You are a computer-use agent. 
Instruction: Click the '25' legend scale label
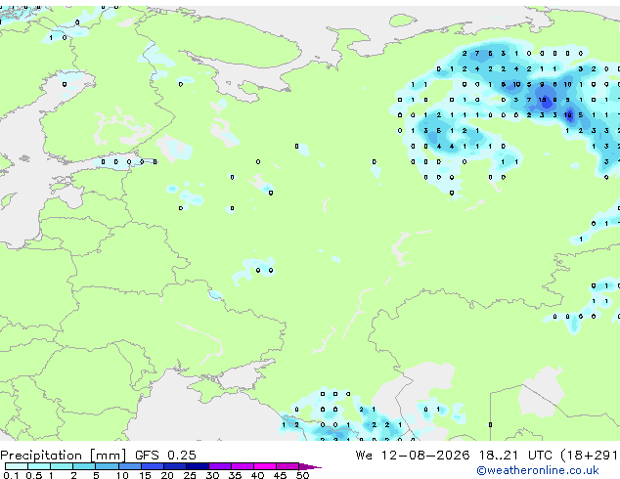click(x=190, y=475)
